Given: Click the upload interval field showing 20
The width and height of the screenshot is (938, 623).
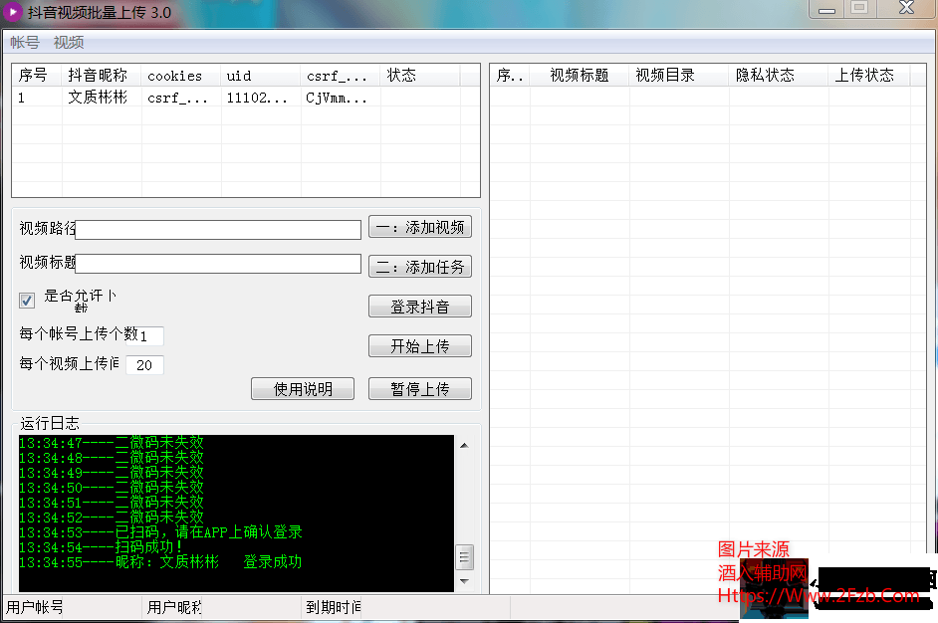Looking at the screenshot, I should 144,365.
